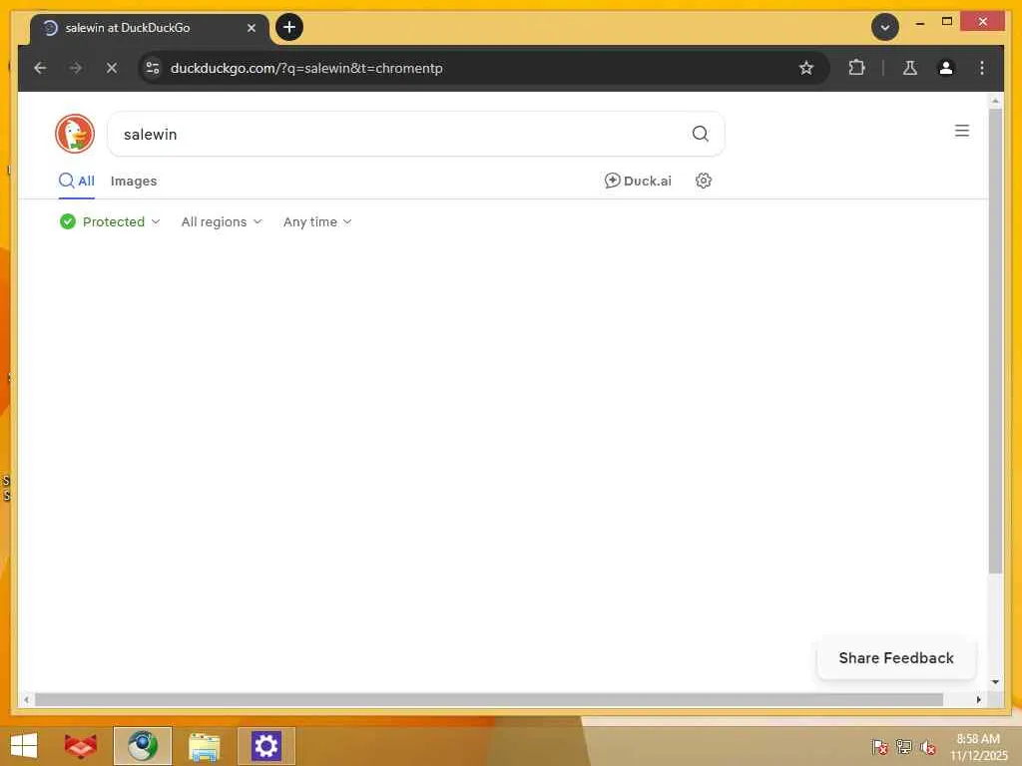
Task: Click the address bar URL
Action: [306, 68]
